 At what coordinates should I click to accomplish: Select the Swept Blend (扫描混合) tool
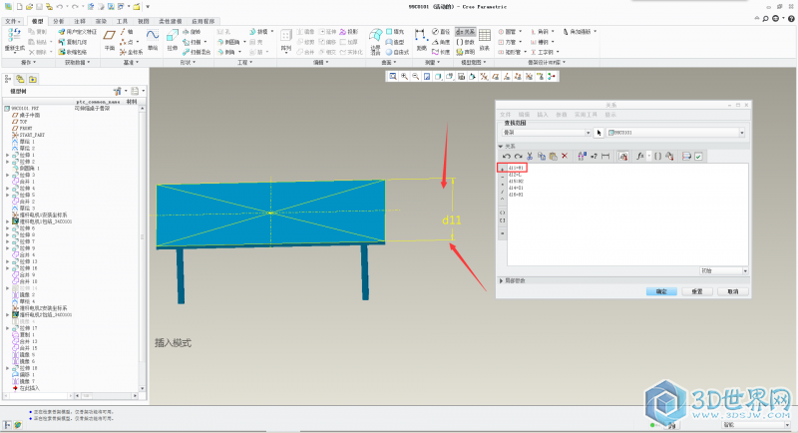197,52
